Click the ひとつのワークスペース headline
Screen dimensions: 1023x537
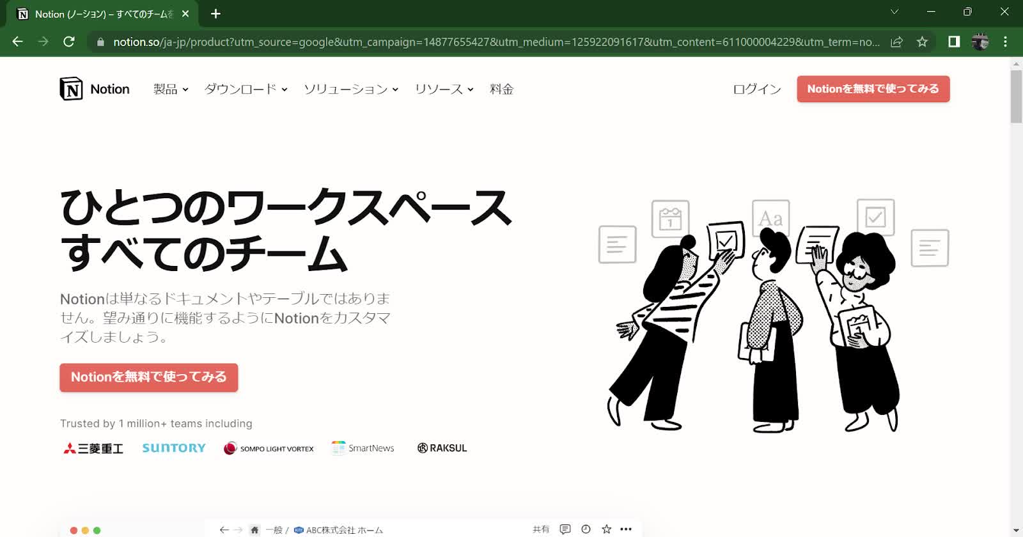(x=286, y=207)
